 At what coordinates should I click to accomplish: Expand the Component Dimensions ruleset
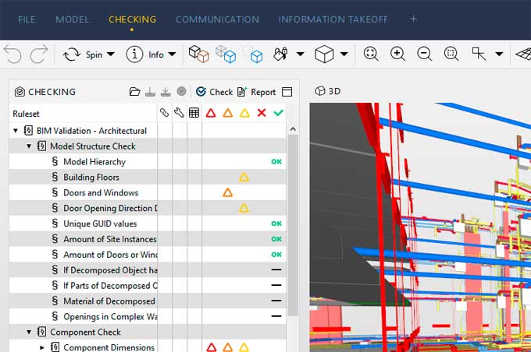(42, 347)
